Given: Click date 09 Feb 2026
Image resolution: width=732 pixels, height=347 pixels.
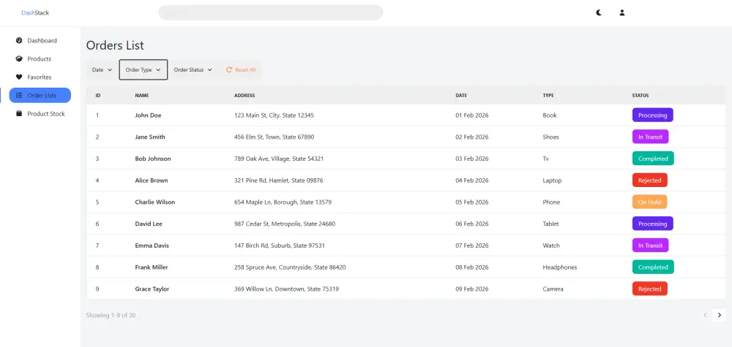Looking at the screenshot, I should (472, 289).
